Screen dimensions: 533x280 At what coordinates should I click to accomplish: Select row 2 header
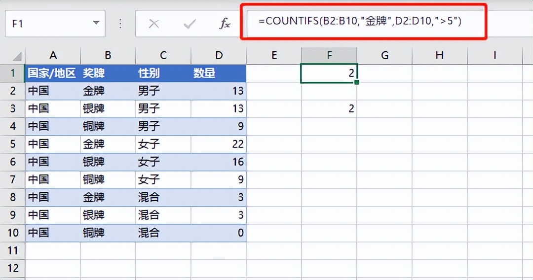pyautogui.click(x=12, y=91)
